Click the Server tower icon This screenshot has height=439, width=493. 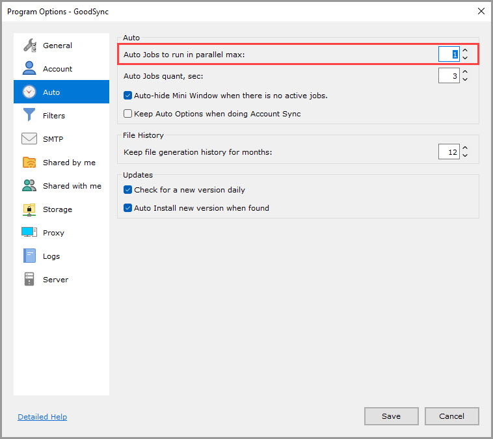click(29, 279)
